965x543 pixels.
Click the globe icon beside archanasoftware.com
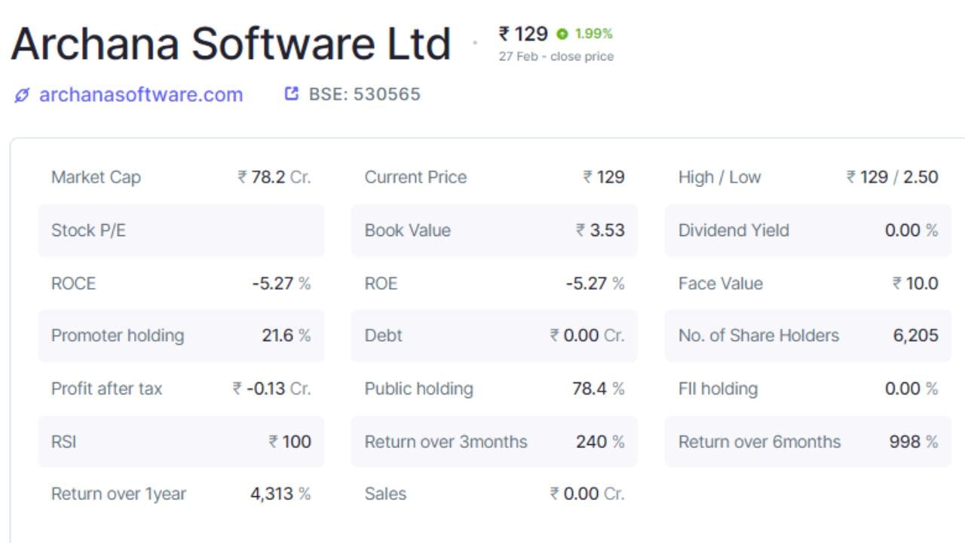pos(20,94)
